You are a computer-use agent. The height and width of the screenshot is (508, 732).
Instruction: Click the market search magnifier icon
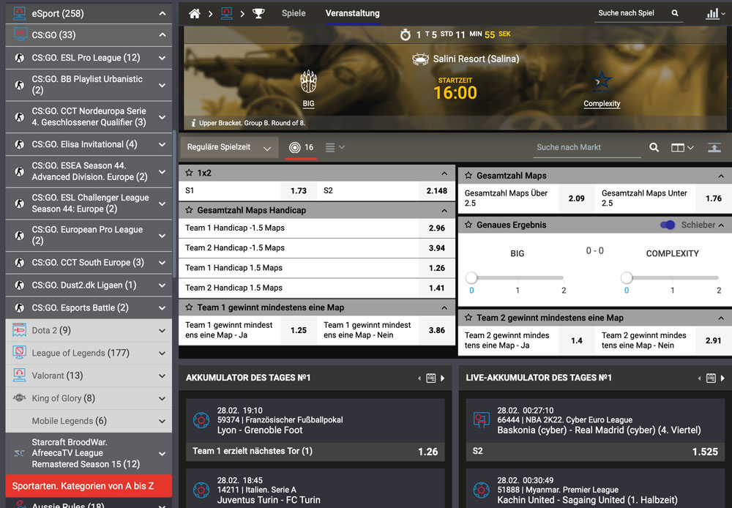pos(654,148)
